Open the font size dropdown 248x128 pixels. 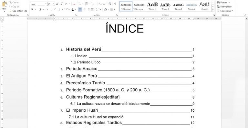tap(54, 4)
